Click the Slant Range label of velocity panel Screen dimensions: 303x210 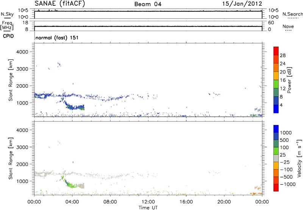(11, 158)
